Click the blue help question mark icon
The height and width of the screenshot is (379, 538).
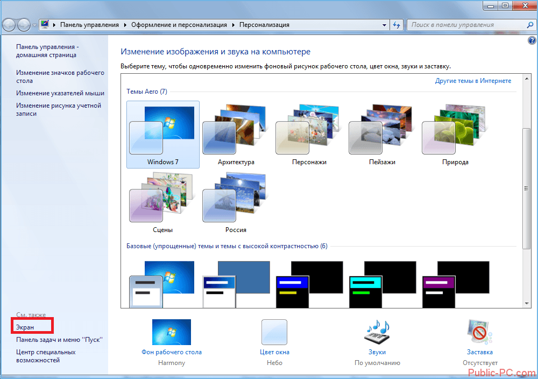pos(532,41)
